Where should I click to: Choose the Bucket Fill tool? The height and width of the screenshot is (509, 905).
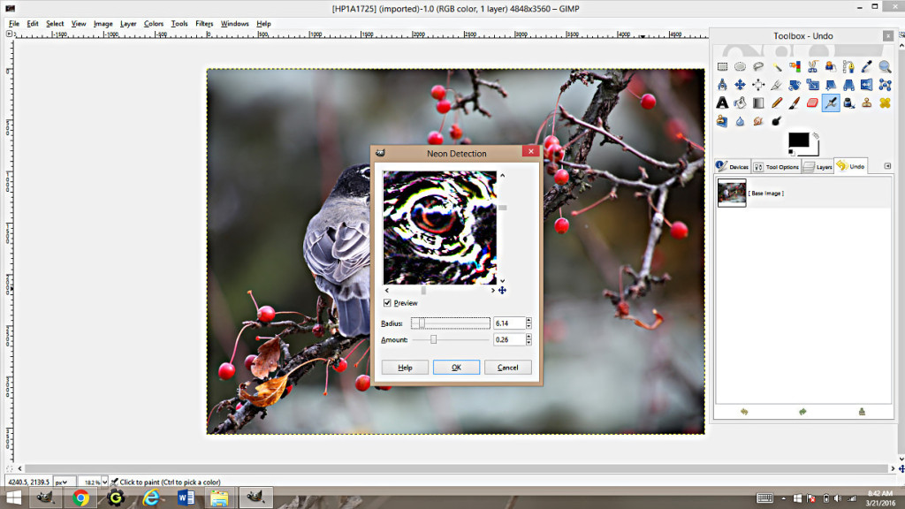pos(740,102)
